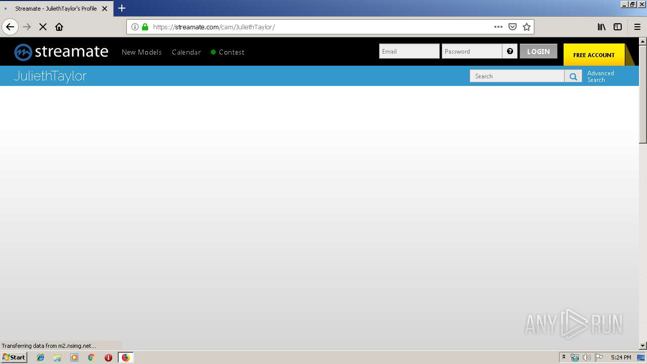Click into the Password login field
Screen dimensions: 647x364
pyautogui.click(x=472, y=51)
